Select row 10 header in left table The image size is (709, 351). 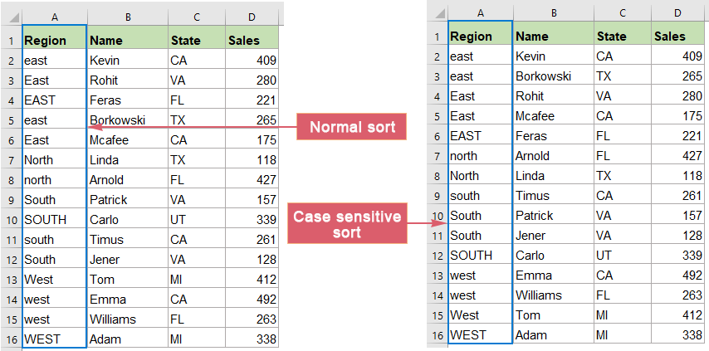click(x=11, y=220)
